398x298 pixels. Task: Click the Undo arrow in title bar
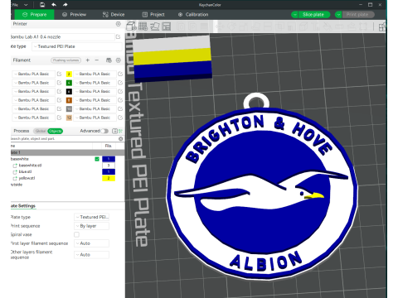coord(54,5)
